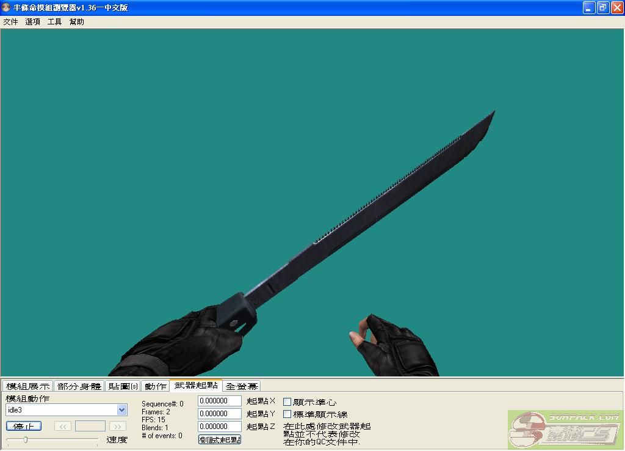This screenshot has height=451, width=625.
Task: Restore down the model viewer window
Action: click(x=603, y=7)
